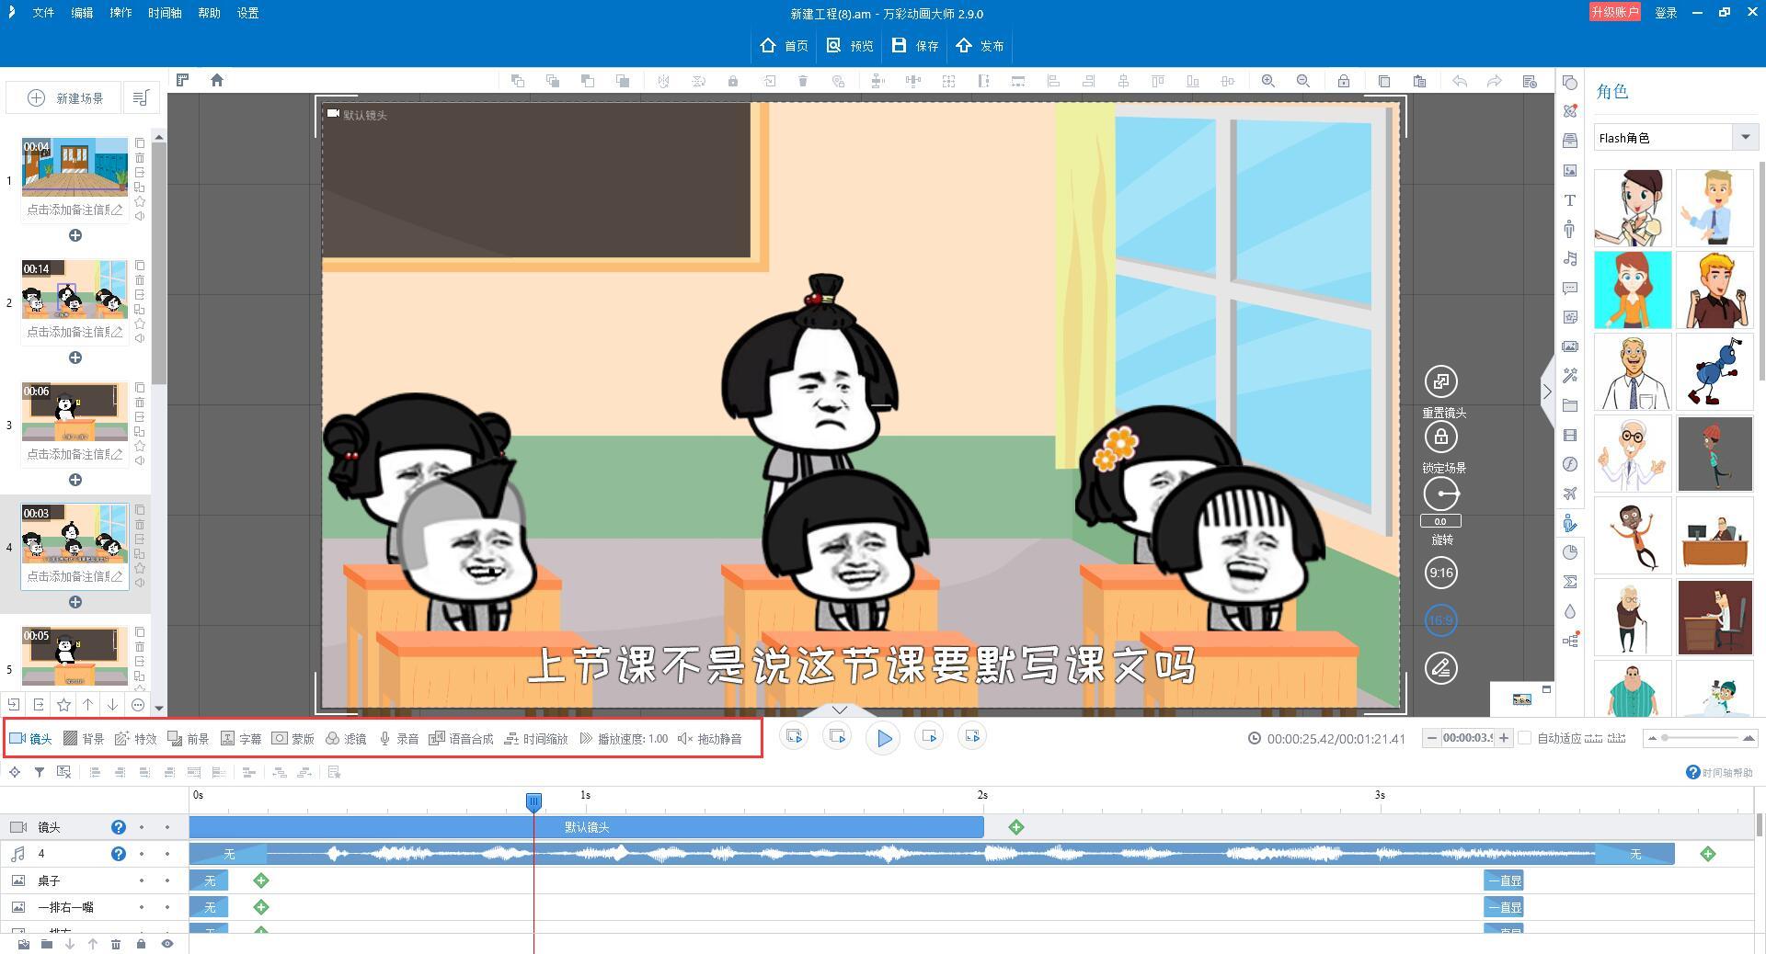
Task: Click minus stepper beside duration field
Action: tap(1431, 738)
